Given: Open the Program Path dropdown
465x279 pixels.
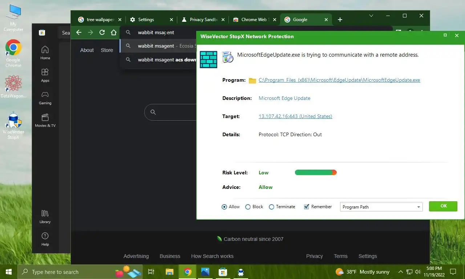Looking at the screenshot, I should (x=381, y=207).
